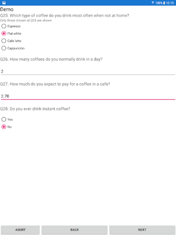Focus the coffees per day input field
Screen dimensions: 176x235
tap(88, 71)
